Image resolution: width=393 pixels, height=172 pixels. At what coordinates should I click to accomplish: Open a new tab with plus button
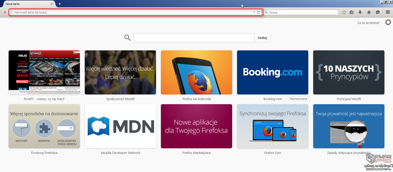click(x=60, y=4)
